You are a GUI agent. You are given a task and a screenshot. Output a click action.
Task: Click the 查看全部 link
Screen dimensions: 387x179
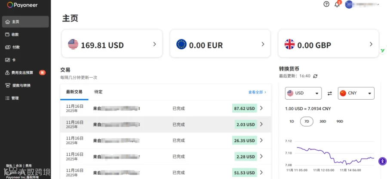point(257,92)
